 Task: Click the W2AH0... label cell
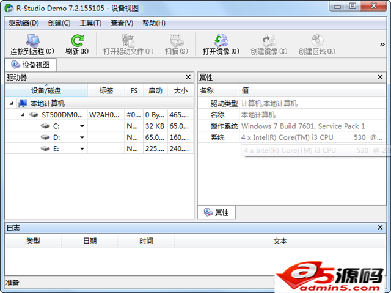point(106,115)
